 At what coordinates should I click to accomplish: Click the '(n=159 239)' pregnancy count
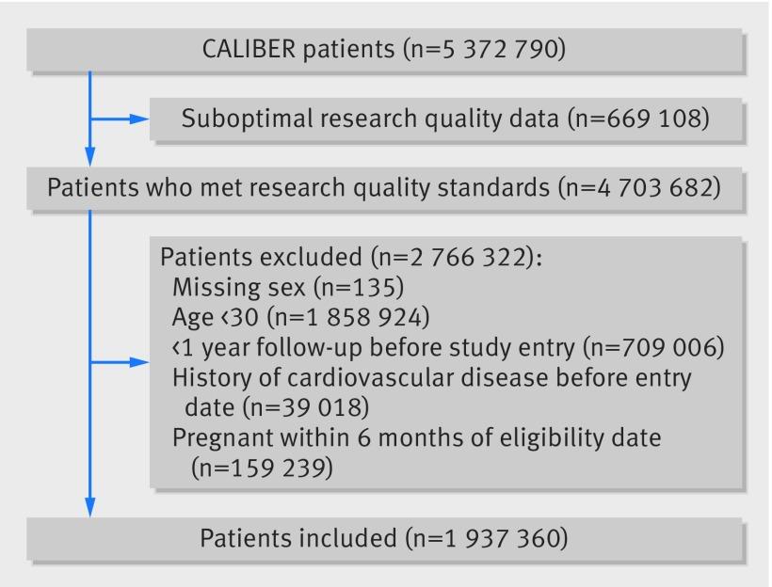click(262, 468)
